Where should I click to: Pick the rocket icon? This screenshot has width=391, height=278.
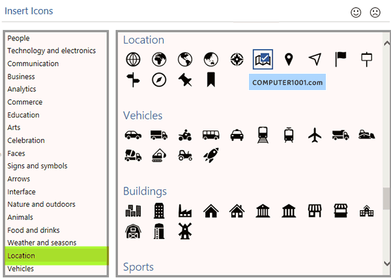(x=211, y=155)
